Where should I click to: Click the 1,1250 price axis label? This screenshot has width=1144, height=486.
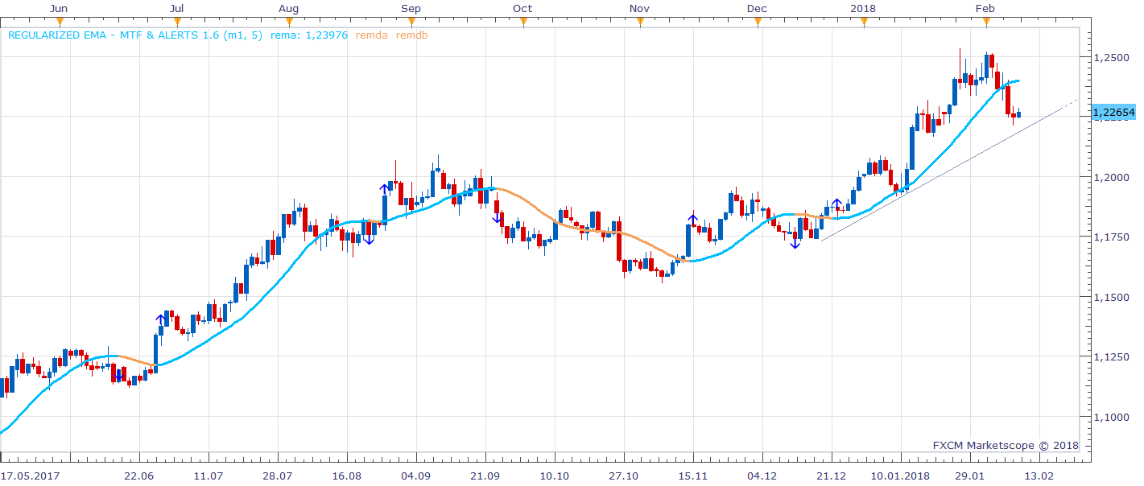coord(1110,357)
